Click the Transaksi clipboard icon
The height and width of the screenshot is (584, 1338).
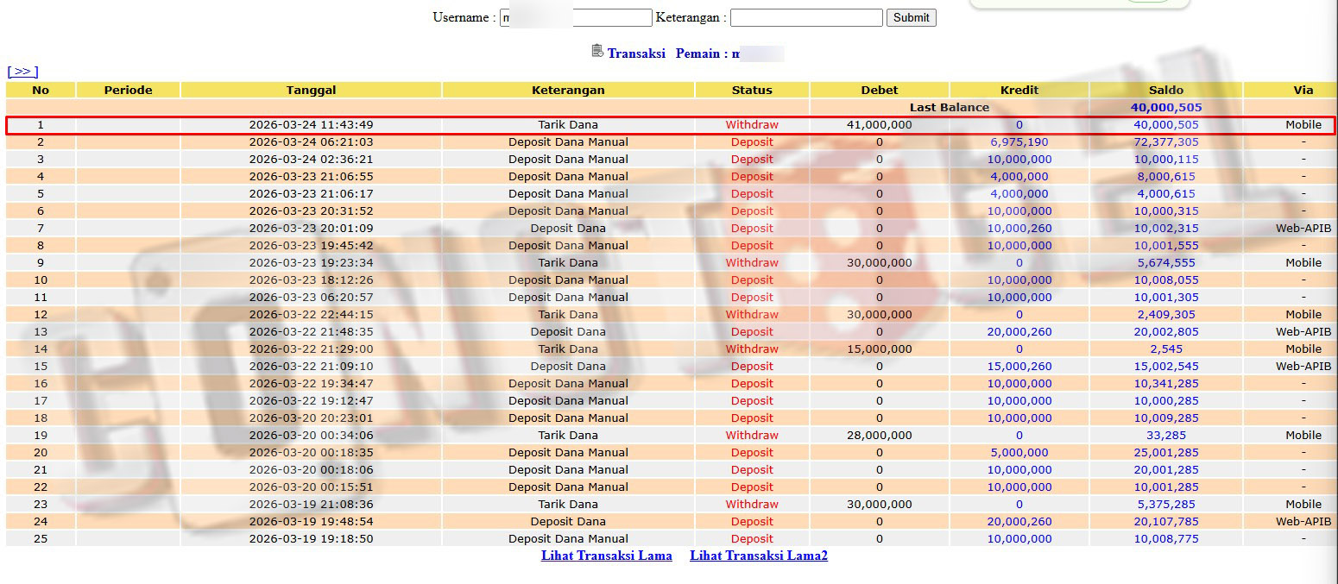tap(597, 52)
